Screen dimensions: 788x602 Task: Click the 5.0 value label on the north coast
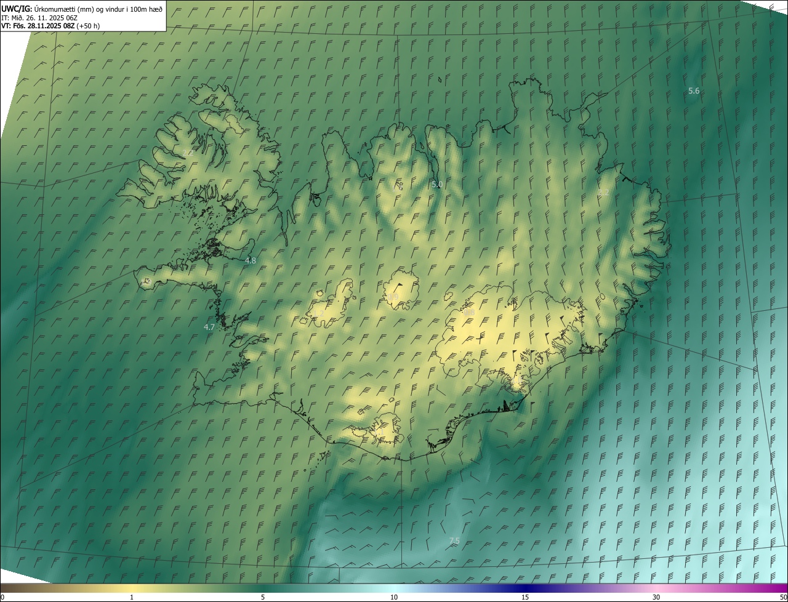click(437, 184)
